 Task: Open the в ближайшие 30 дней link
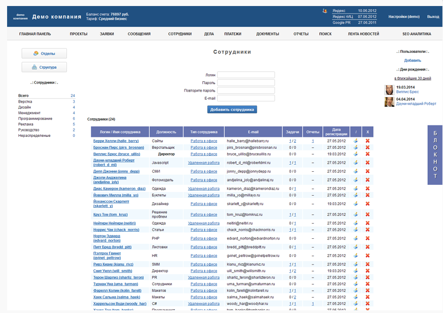tap(413, 78)
